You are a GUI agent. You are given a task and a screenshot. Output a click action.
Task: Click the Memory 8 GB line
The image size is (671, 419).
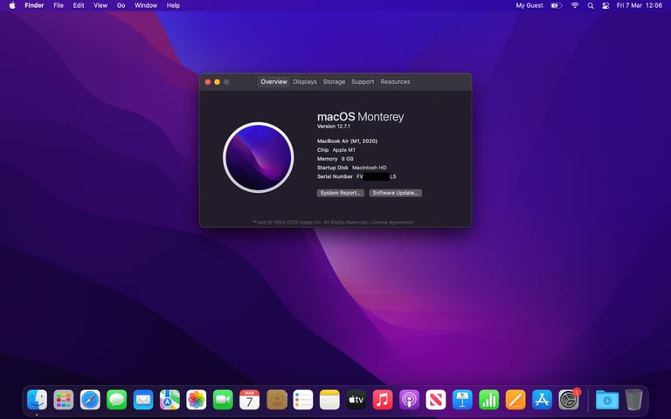point(335,159)
